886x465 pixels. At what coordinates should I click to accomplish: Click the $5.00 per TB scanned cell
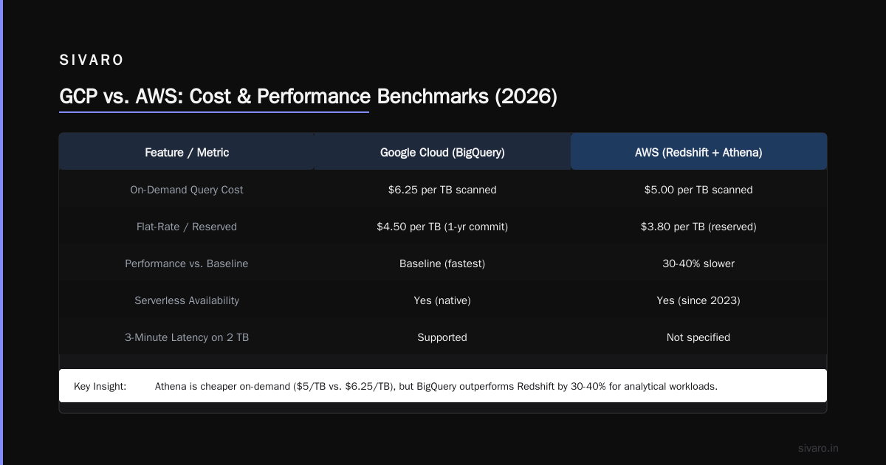[x=698, y=190]
